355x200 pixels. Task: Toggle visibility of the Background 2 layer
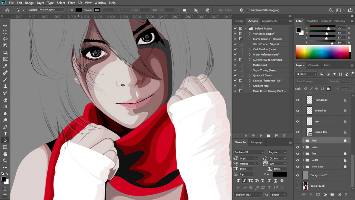coord(298,175)
